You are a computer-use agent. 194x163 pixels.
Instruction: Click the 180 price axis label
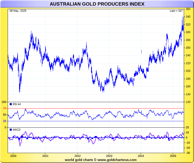188,79
